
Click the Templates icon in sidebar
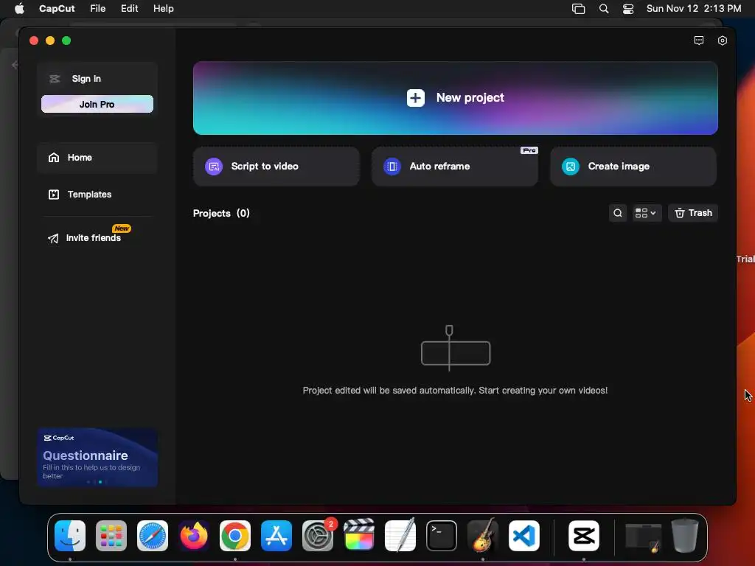[x=54, y=195]
